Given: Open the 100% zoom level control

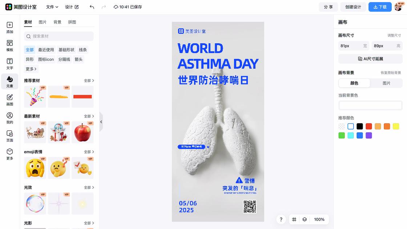Looking at the screenshot, I should 319,220.
